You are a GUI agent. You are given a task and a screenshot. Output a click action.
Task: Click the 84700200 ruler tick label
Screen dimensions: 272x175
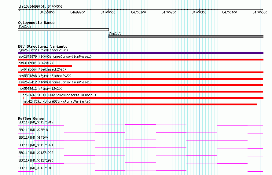point(169,12)
